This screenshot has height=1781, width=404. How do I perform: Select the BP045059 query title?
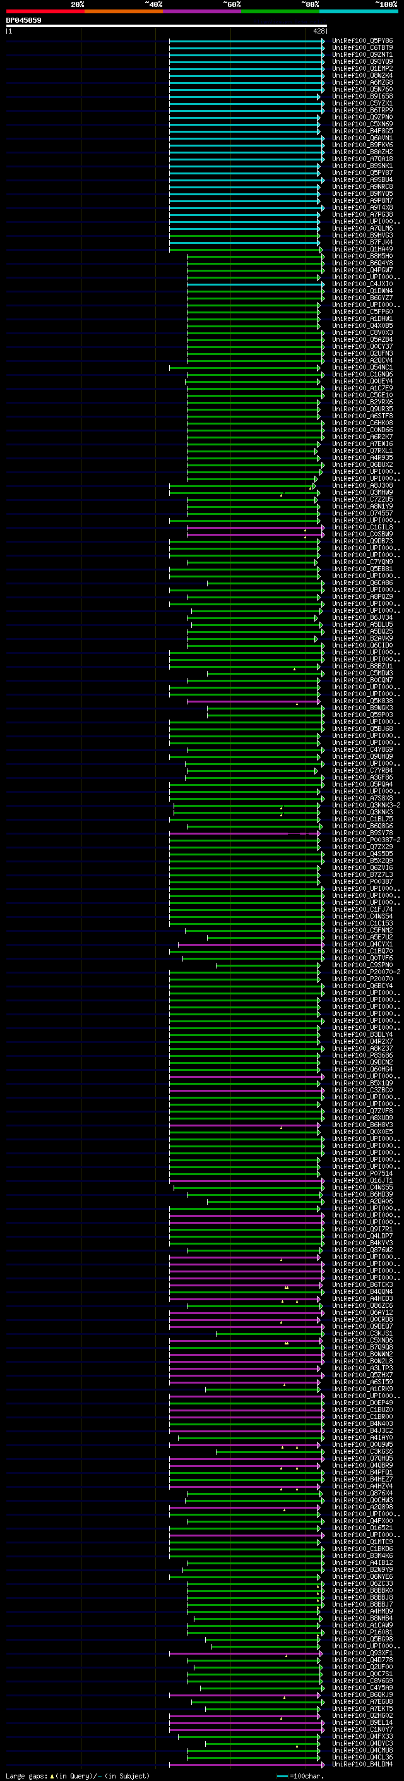[23, 21]
